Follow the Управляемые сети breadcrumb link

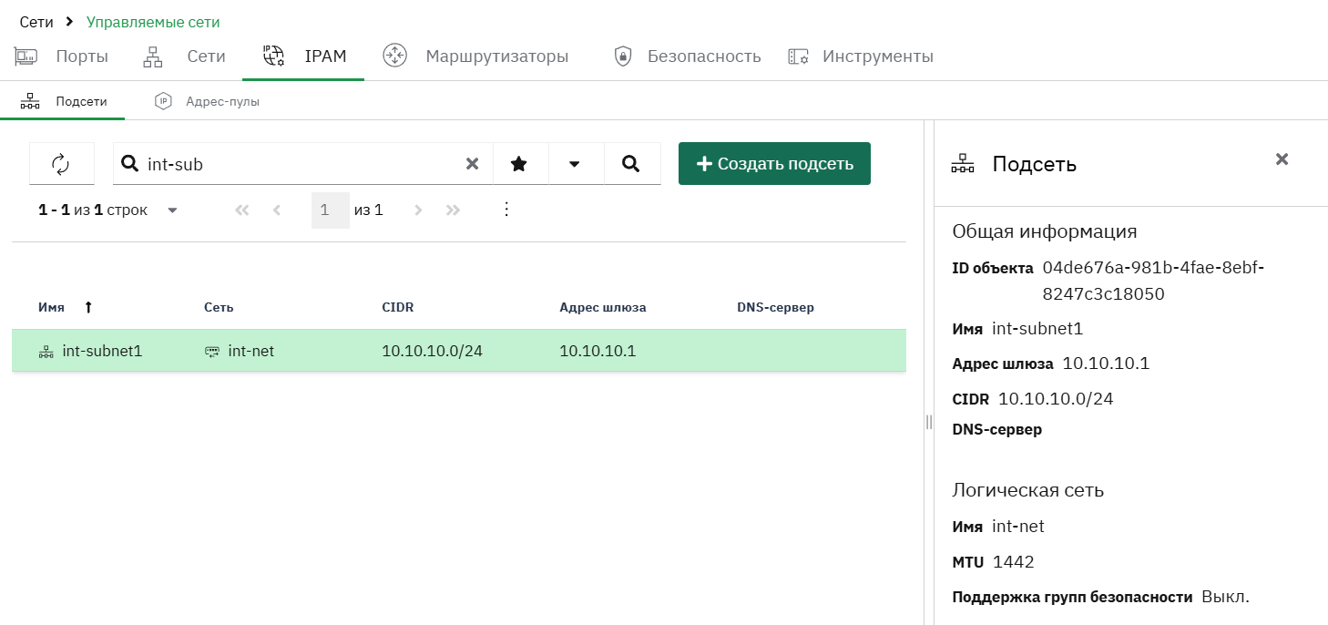click(153, 22)
